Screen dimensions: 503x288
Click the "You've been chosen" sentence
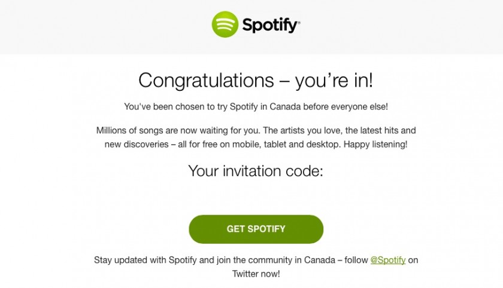click(256, 107)
